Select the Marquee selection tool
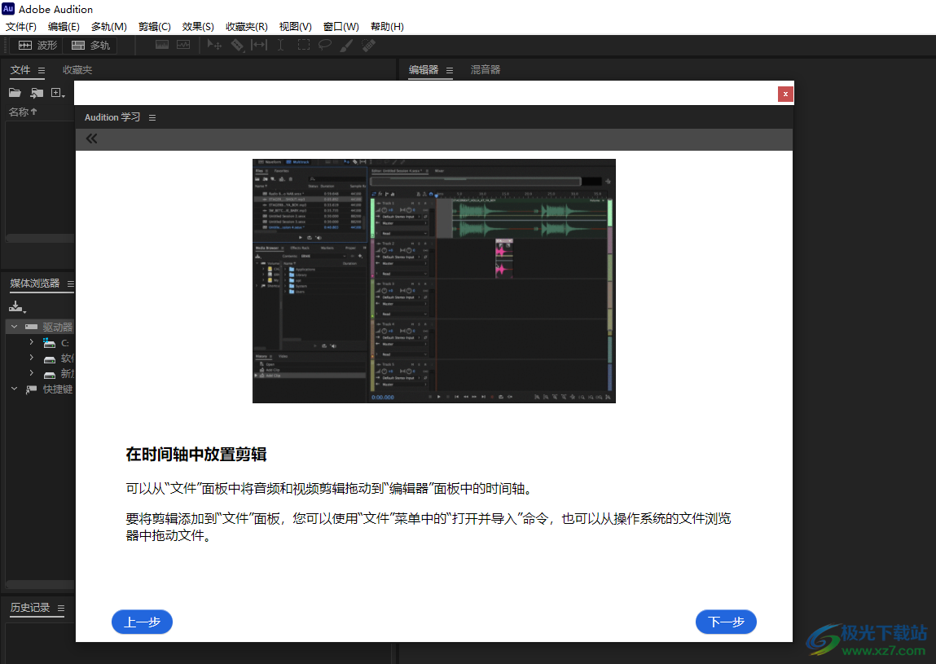 click(x=304, y=45)
